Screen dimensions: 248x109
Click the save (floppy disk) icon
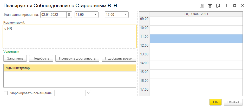(201, 5)
